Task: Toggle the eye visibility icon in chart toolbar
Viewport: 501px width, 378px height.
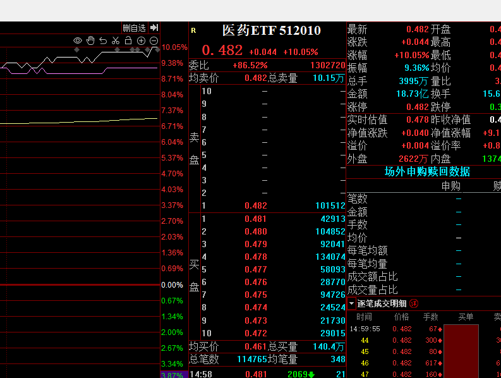Action: pyautogui.click(x=78, y=40)
